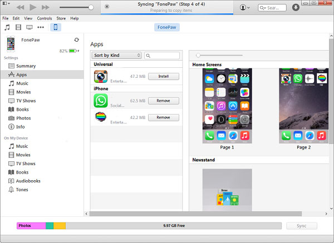Open the account user menu
The height and width of the screenshot is (243, 334).
[244, 7]
